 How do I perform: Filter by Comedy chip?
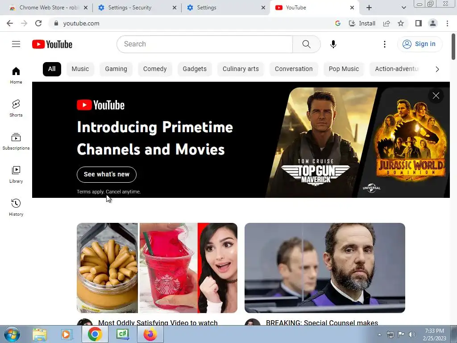[155, 69]
